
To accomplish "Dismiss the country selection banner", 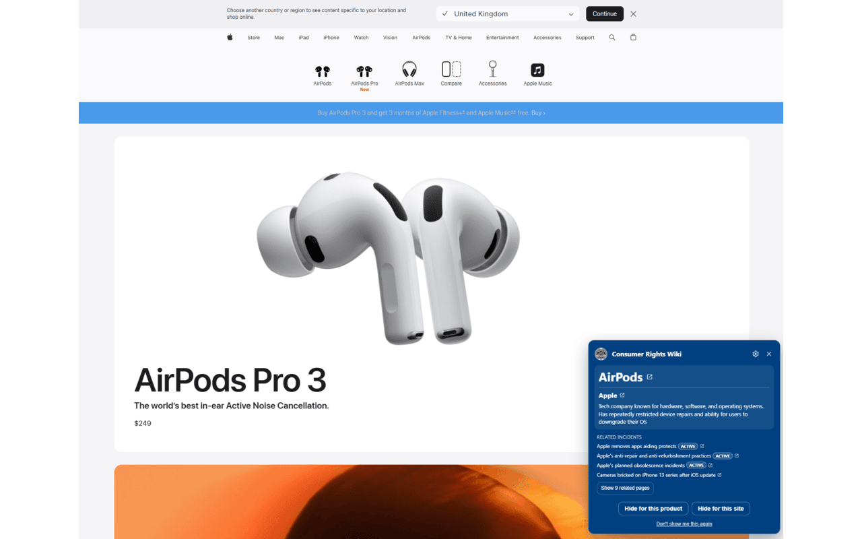I will pos(633,14).
